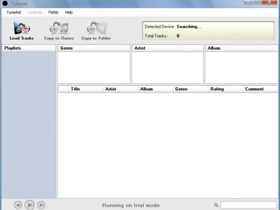Sort track list by Rating column
Viewport: 280px width, 210px height.
click(226, 89)
